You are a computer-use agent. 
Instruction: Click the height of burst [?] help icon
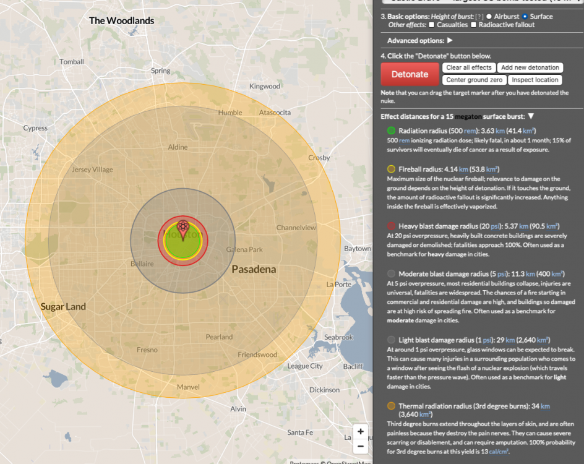[x=479, y=16]
